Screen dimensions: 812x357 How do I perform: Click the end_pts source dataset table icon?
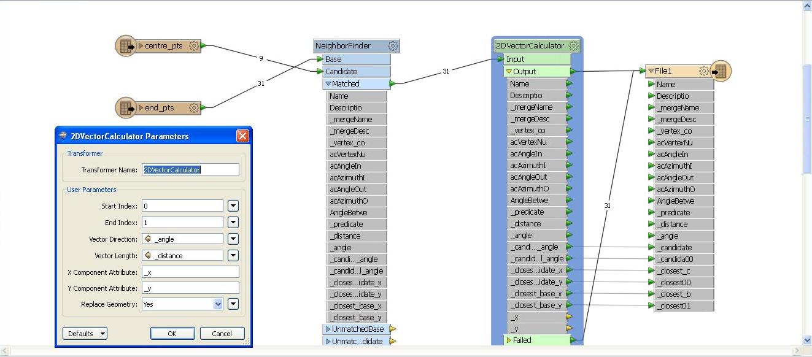click(x=126, y=108)
